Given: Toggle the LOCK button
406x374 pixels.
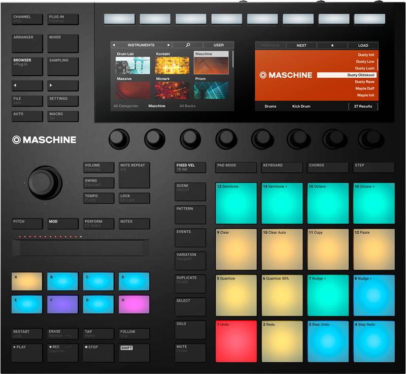Looking at the screenshot, I should coord(134,198).
